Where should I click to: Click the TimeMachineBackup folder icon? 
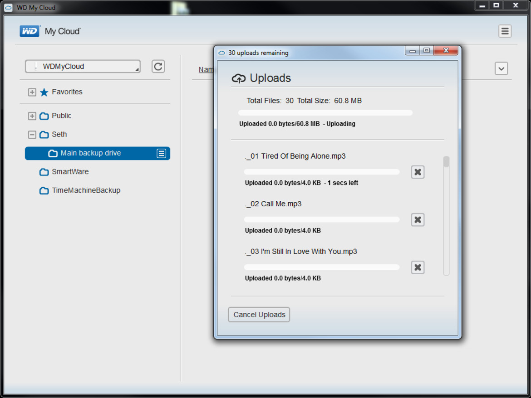coord(44,190)
